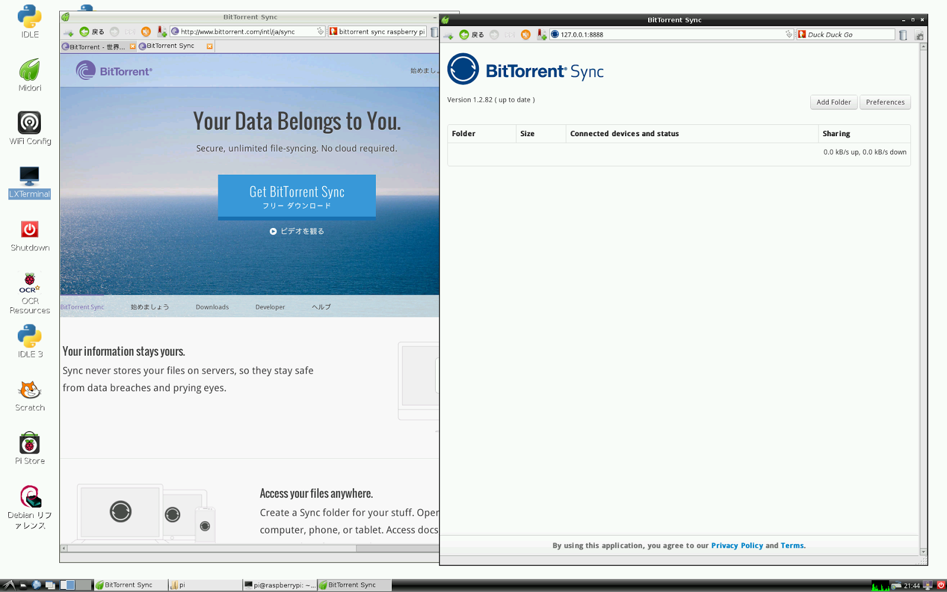Switch to the pi@raspberrypi terminal taskbar item
The width and height of the screenshot is (947, 592).
click(x=279, y=585)
